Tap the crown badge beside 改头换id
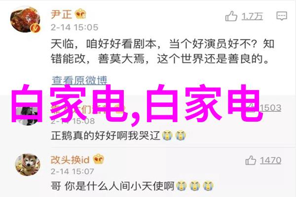 98,159
